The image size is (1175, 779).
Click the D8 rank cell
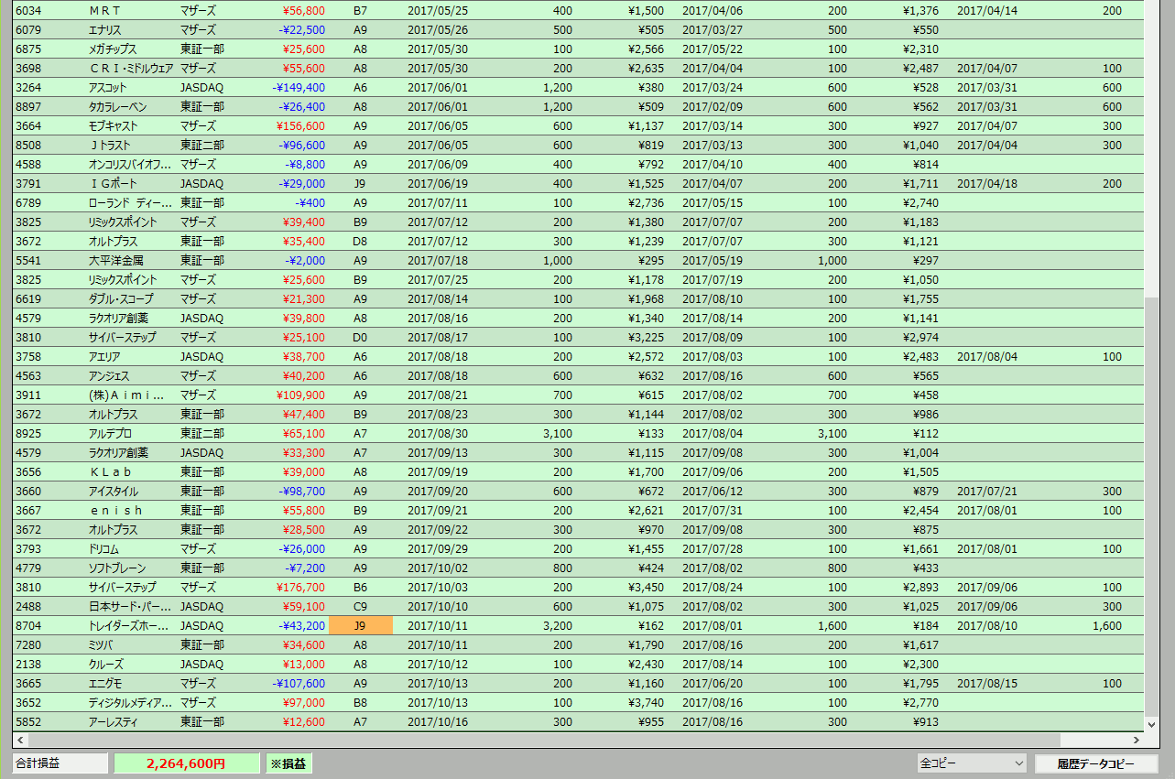[360, 241]
